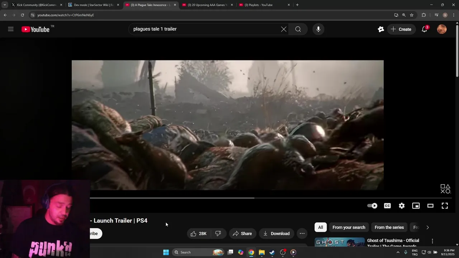Open zoom control in address bar
This screenshot has height=258, width=459.
point(404,15)
